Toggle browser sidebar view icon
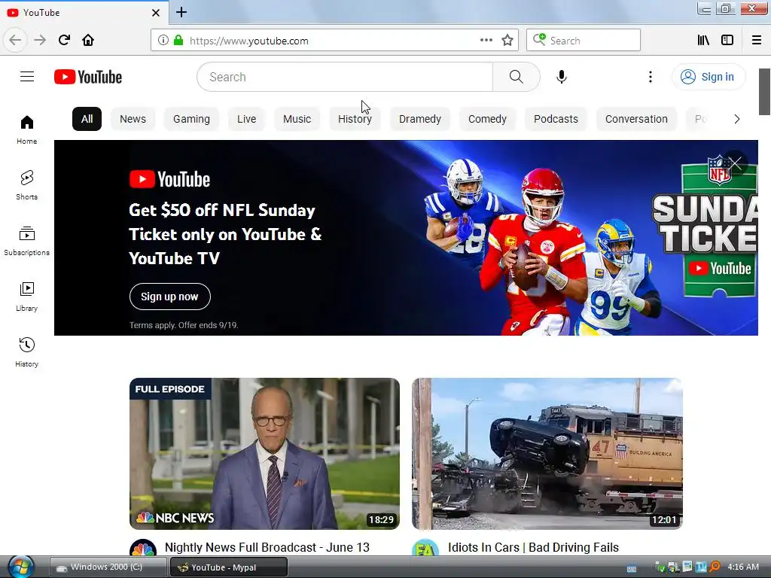 pyautogui.click(x=727, y=41)
